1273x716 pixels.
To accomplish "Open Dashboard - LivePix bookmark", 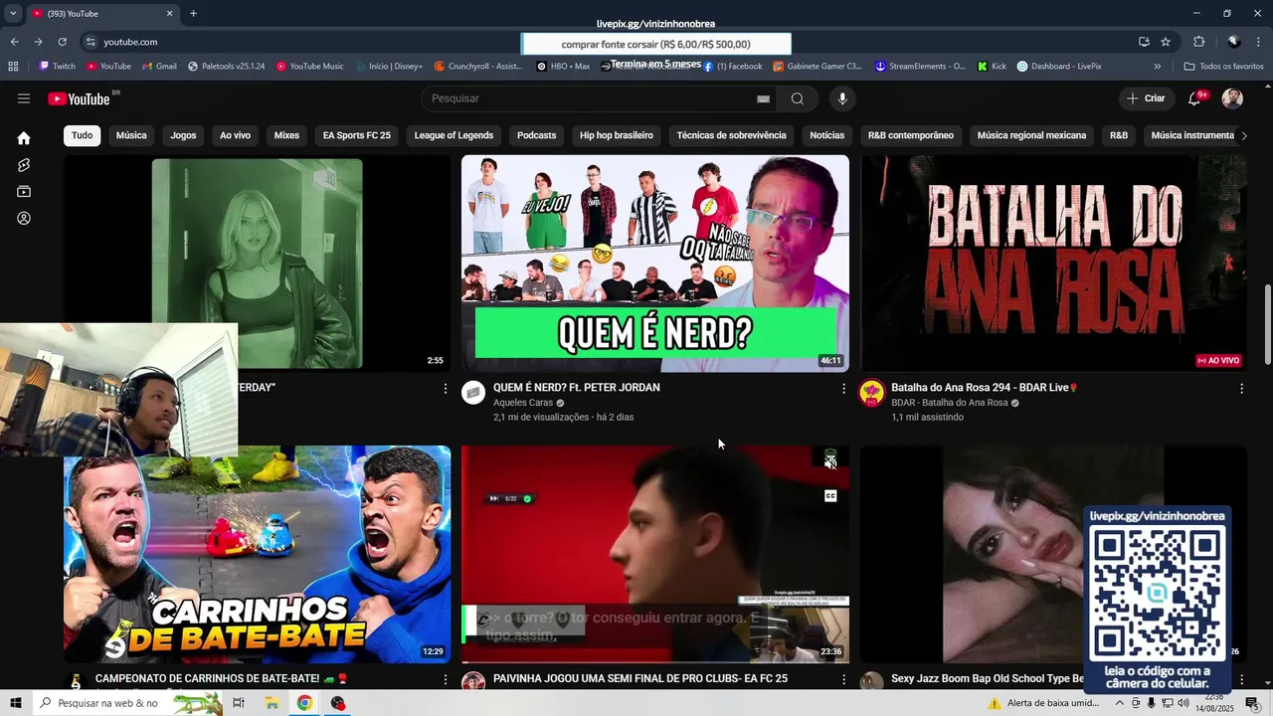I will 1059,67.
